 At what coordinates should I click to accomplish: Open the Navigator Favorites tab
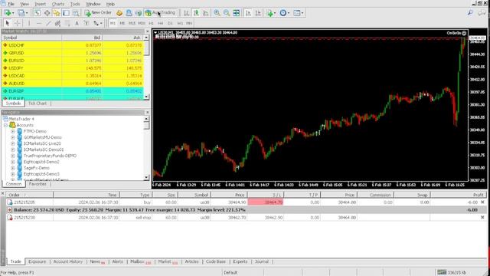click(x=38, y=184)
